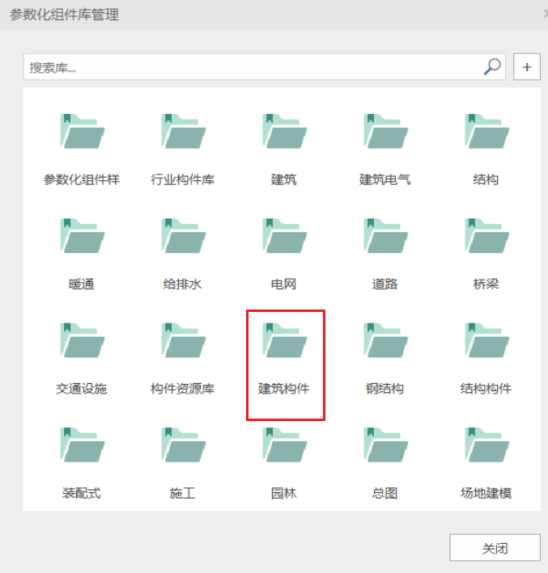Click the 关闭 button
Viewport: 548px width, 573px height.
[x=495, y=548]
